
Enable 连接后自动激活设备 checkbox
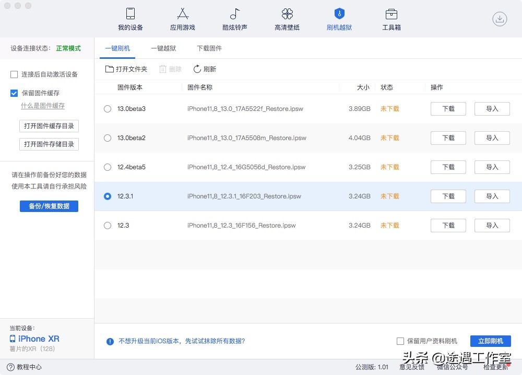tap(14, 74)
